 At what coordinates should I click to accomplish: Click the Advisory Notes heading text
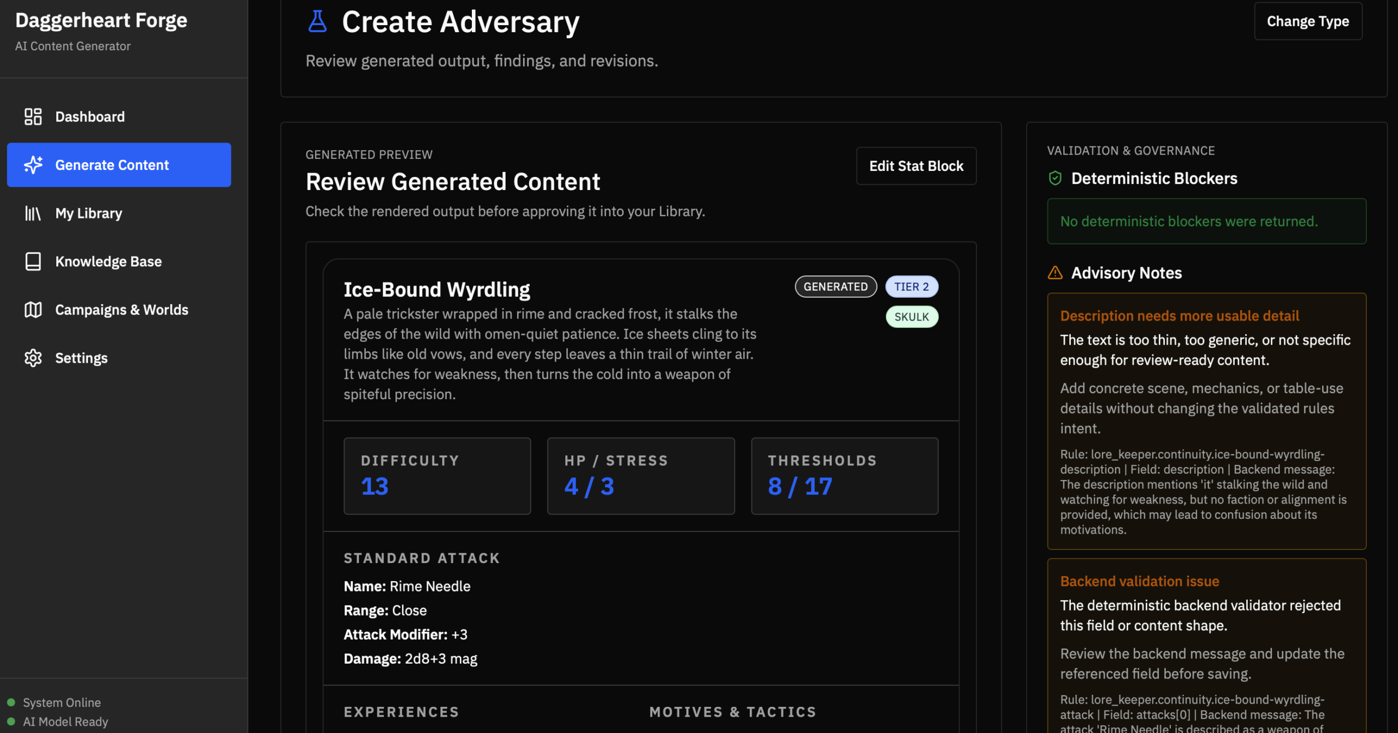1127,273
